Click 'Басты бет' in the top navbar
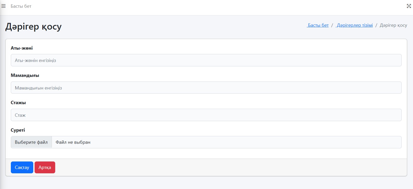This screenshot has height=189, width=413. tap(21, 6)
